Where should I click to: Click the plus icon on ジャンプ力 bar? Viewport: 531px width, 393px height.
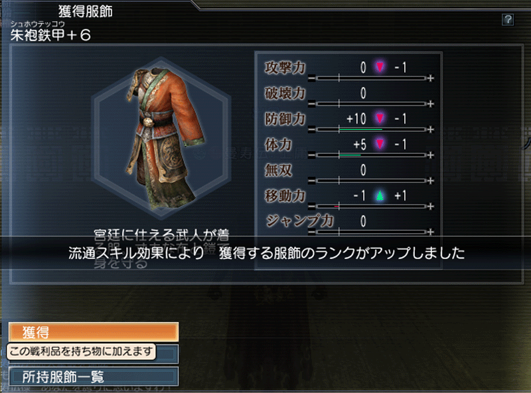(430, 232)
